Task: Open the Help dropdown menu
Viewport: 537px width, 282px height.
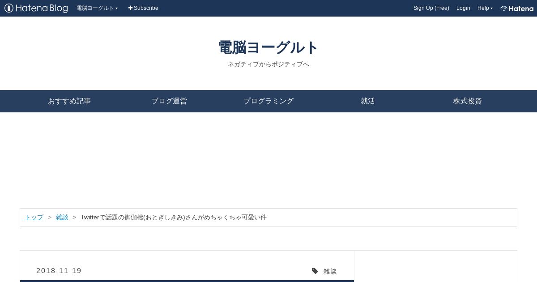Action: pyautogui.click(x=485, y=8)
